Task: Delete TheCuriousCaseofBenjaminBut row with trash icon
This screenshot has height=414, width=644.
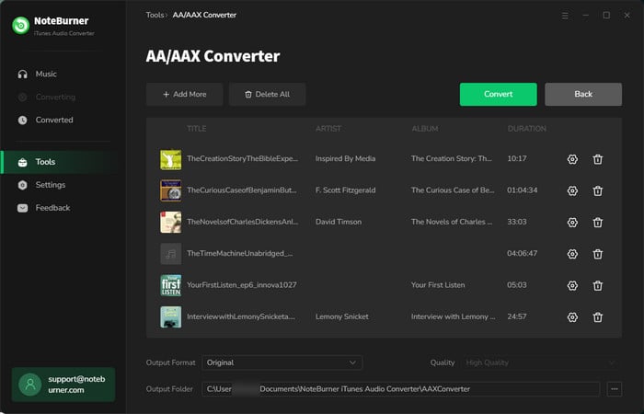Action: (598, 190)
